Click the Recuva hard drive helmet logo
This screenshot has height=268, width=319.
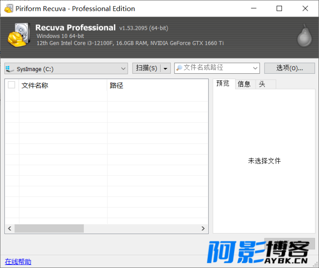[x=19, y=35]
